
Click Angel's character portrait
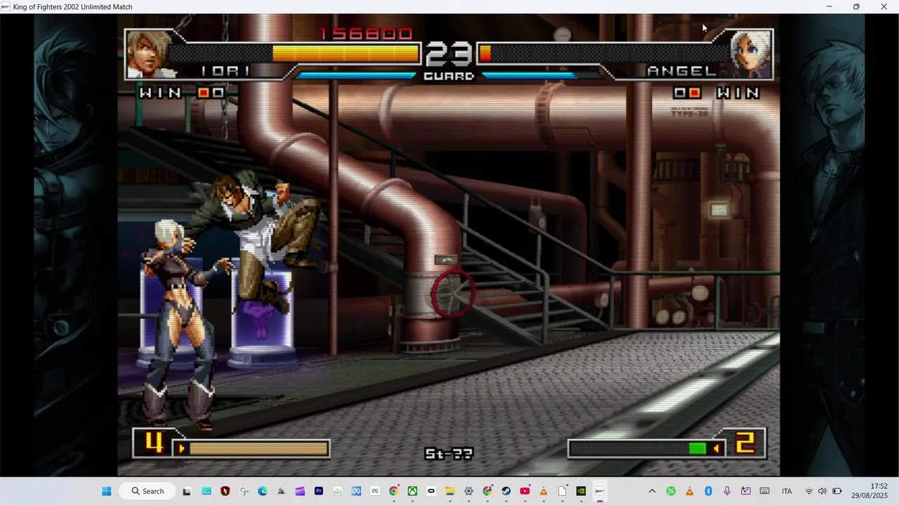coord(750,54)
